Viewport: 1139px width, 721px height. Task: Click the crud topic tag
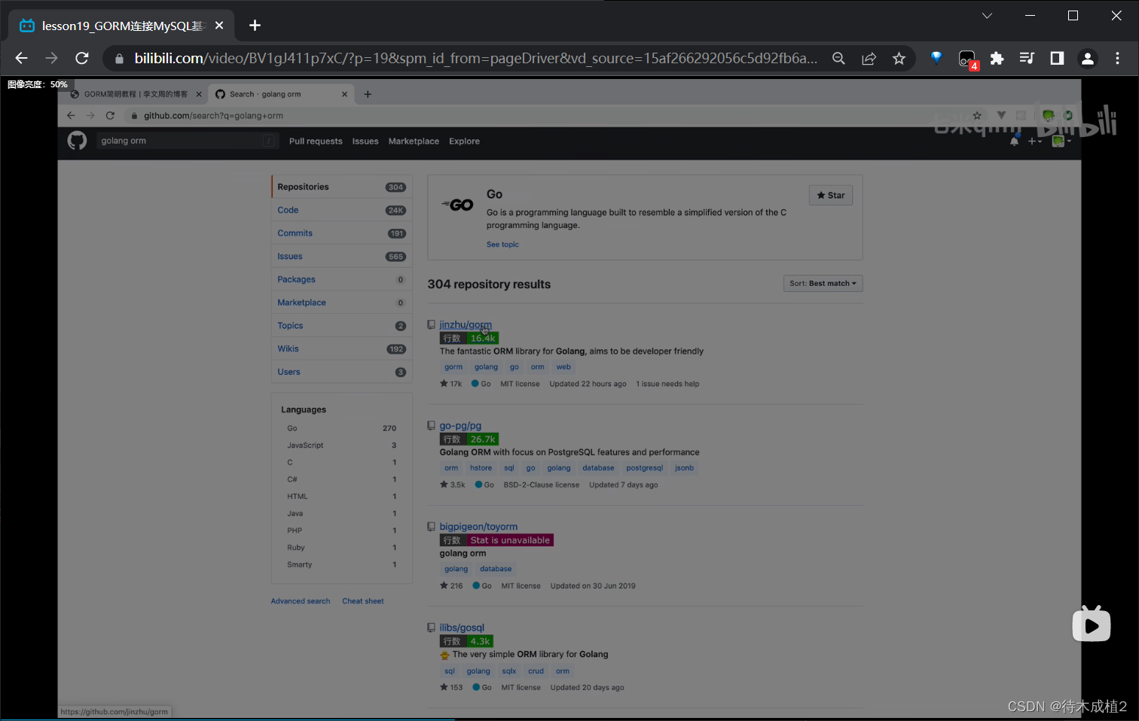point(536,671)
